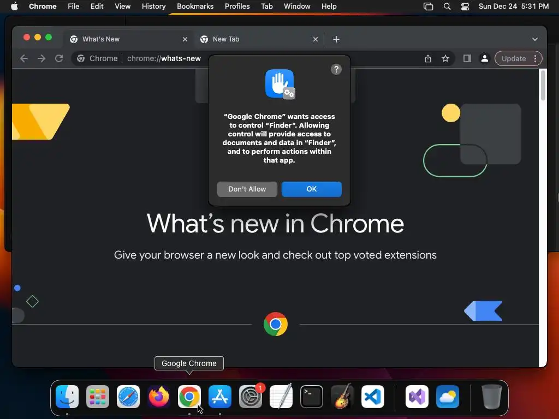Screen dimensions: 559x419
Task: Launch Terminal from the Dock
Action: 312,397
